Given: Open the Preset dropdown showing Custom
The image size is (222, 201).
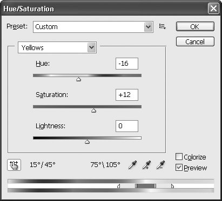Looking at the screenshot, I should tap(93, 27).
